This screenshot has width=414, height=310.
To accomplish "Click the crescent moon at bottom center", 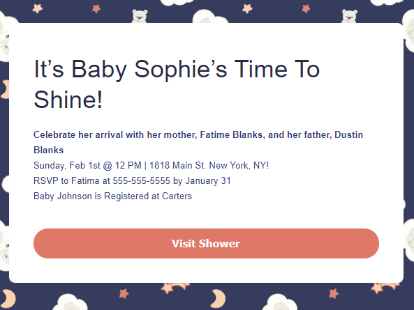I will [x=218, y=298].
